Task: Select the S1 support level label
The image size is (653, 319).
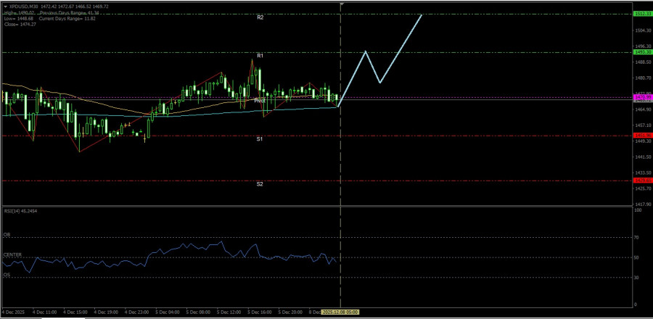Action: click(x=260, y=138)
